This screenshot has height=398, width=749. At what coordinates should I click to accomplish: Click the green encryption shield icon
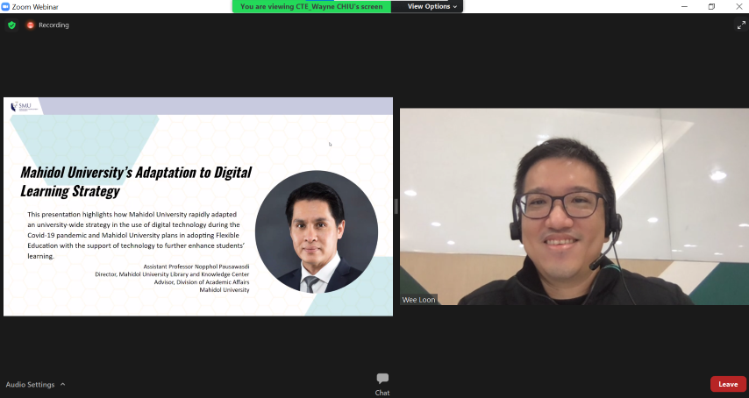11,25
